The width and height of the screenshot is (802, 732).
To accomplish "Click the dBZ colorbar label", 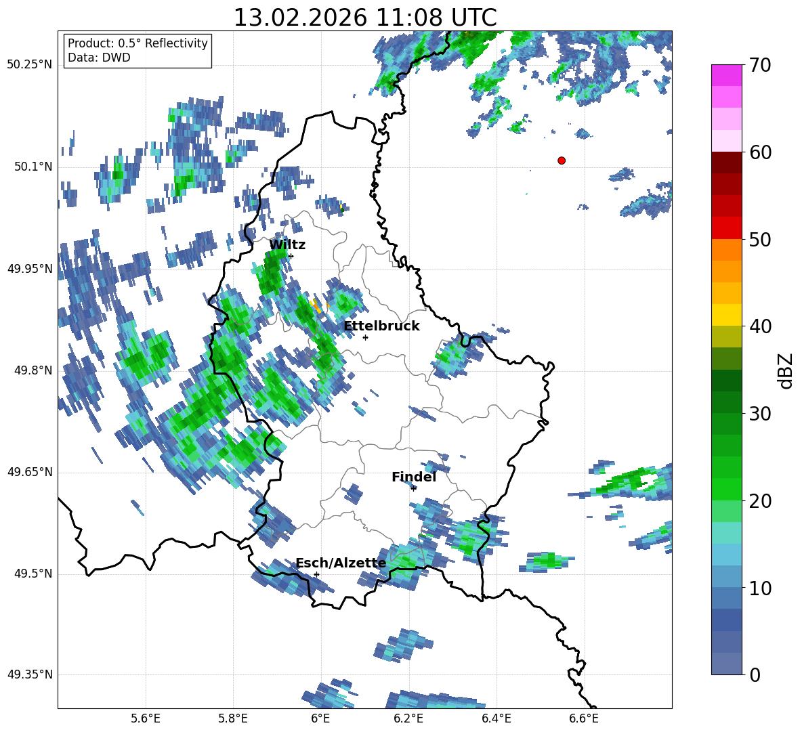I will pos(785,370).
